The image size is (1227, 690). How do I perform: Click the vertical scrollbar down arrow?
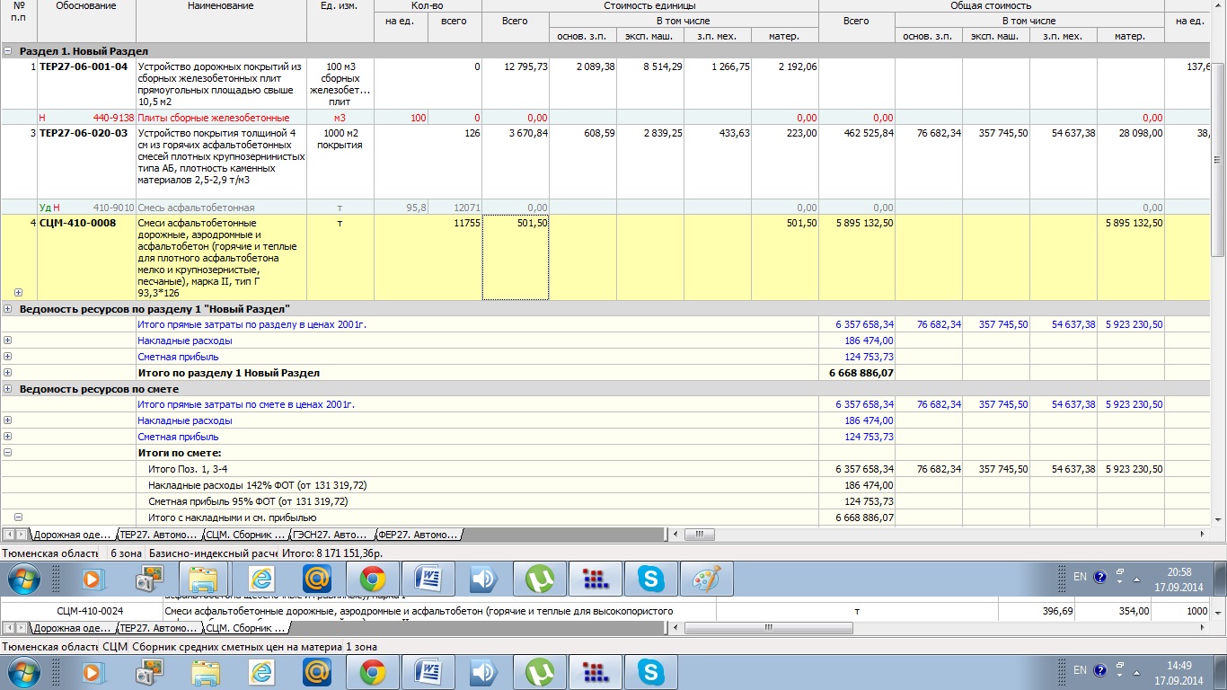pyautogui.click(x=1219, y=519)
